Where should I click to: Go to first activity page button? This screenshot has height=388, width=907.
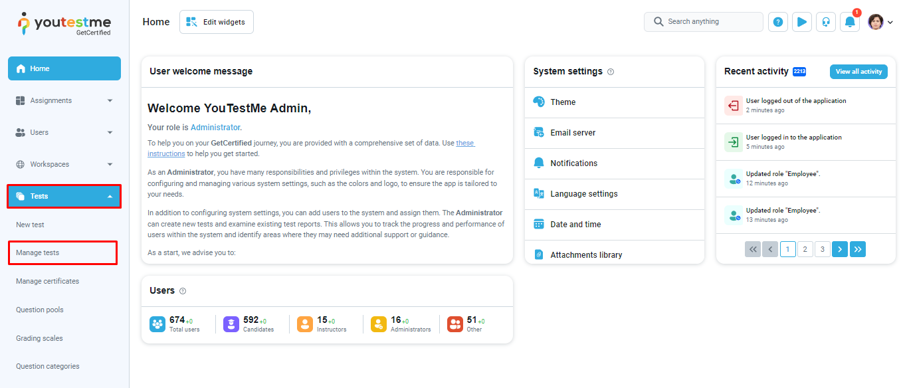pos(753,249)
